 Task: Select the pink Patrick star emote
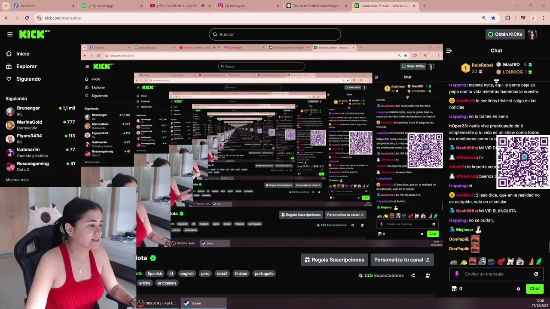531,261
